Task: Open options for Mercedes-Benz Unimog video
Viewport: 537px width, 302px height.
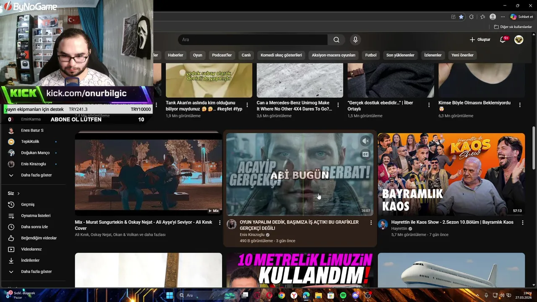Action: (x=338, y=105)
